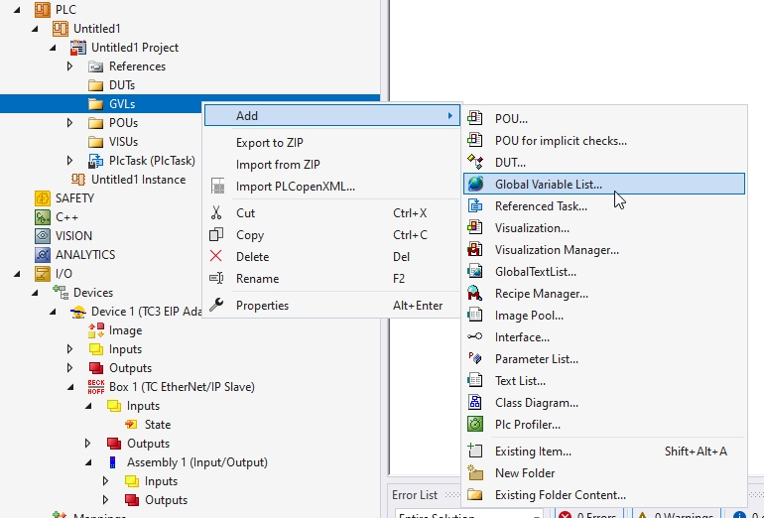Click the Visualization Manager icon
Screen dimensions: 764x518
[x=475, y=249]
